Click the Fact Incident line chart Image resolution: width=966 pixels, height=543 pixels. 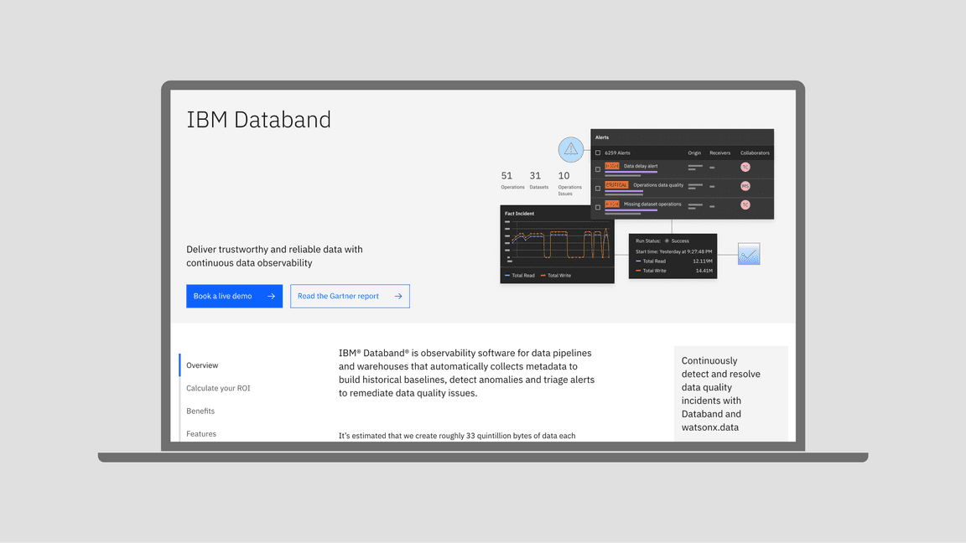(557, 243)
